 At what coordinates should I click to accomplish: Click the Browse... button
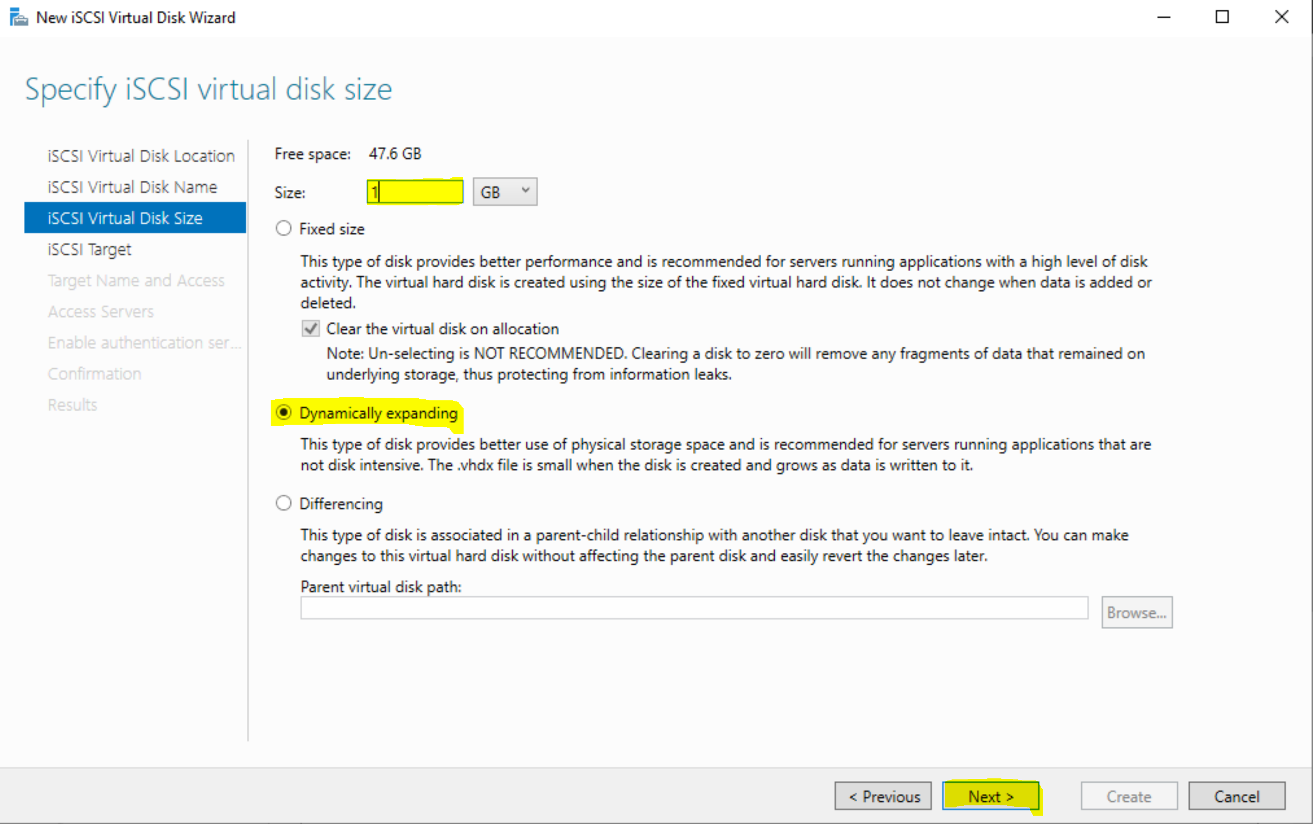[1137, 612]
